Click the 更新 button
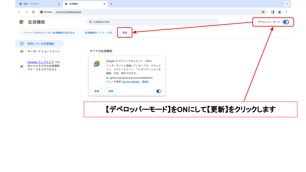The image size is (306, 172). click(125, 32)
